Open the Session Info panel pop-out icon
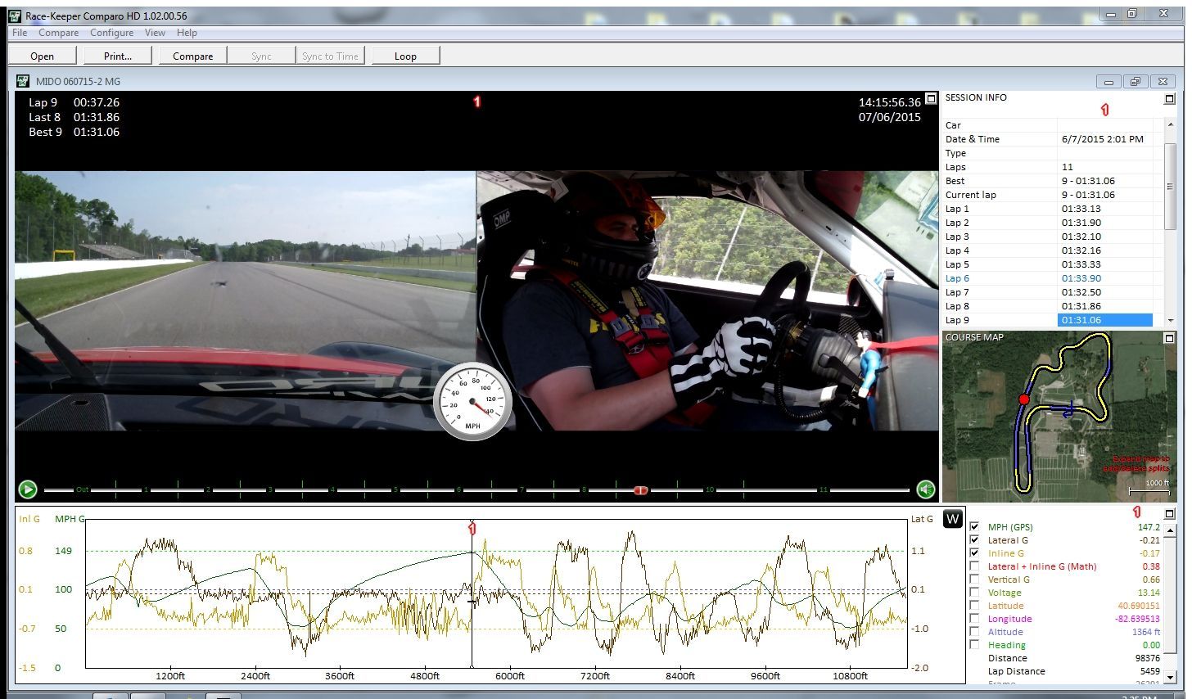The image size is (1192, 699). tap(1168, 97)
